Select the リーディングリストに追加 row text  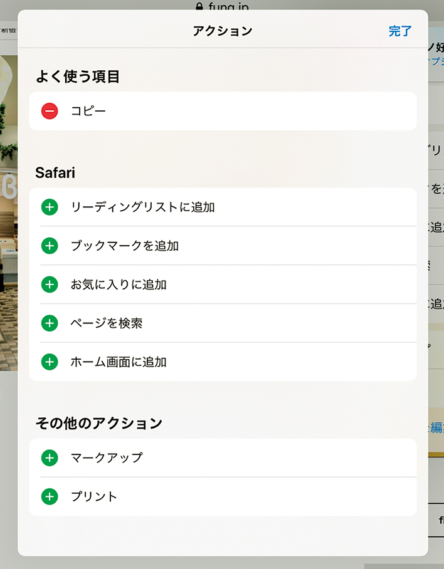tap(143, 207)
